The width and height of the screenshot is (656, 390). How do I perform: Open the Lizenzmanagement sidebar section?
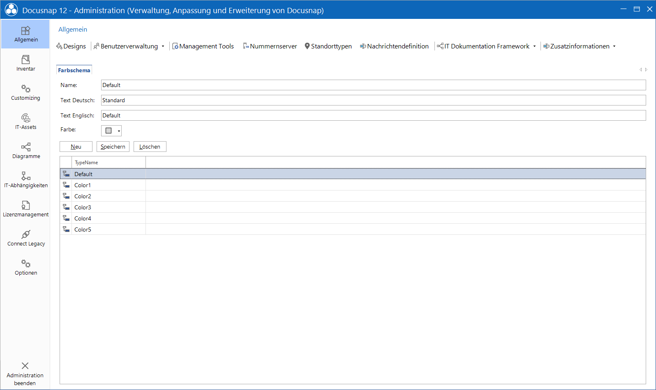[x=25, y=209]
